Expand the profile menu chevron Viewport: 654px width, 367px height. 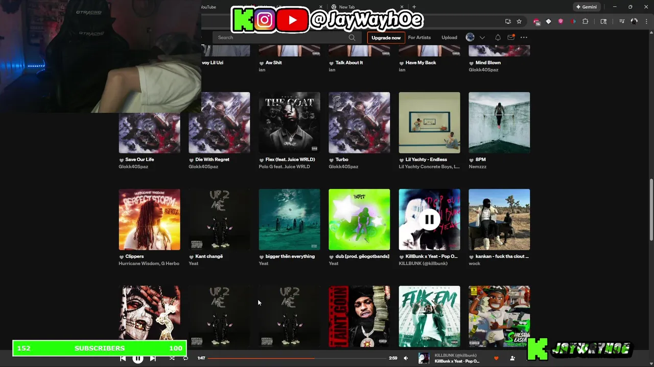click(x=482, y=38)
